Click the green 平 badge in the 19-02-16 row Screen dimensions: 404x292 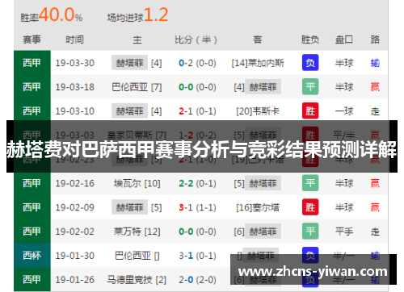[310, 183]
